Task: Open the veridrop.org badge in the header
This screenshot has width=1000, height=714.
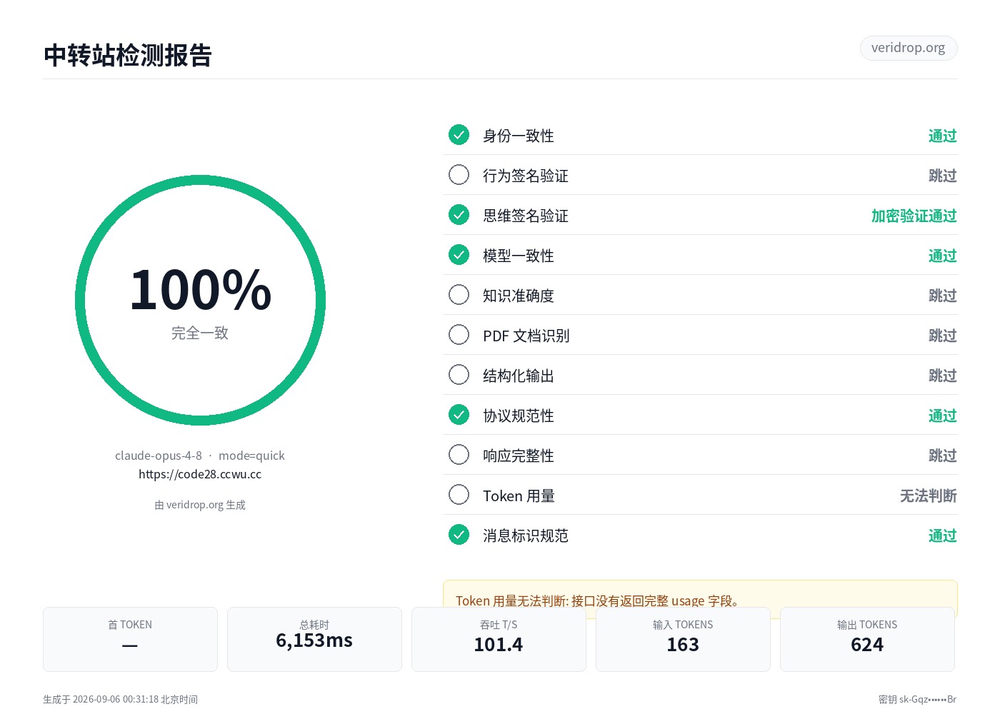Action: (x=909, y=48)
